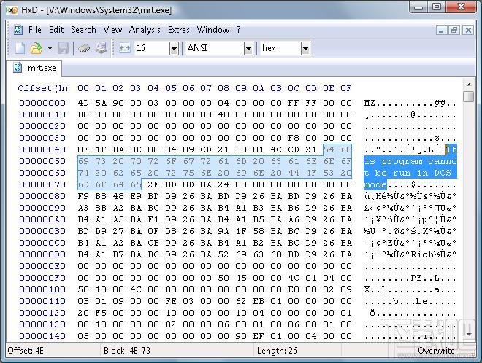The width and height of the screenshot is (482, 363).
Task: Click the HxD title bar application icon
Action: point(12,10)
